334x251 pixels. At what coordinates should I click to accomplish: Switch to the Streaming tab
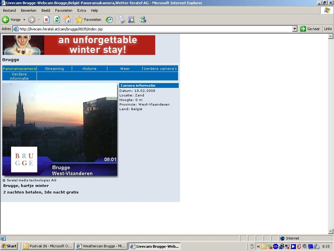pos(54,69)
